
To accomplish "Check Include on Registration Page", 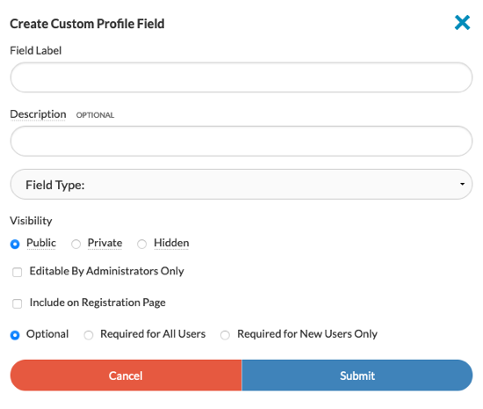I will [18, 303].
